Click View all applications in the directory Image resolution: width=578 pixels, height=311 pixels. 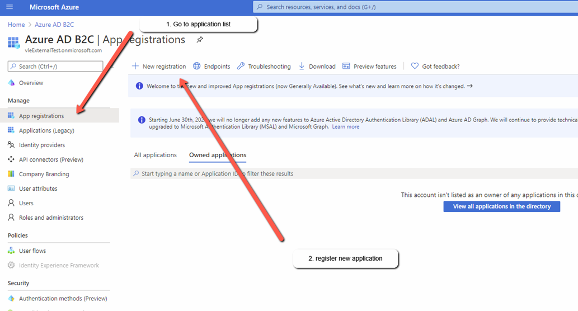[x=501, y=206]
